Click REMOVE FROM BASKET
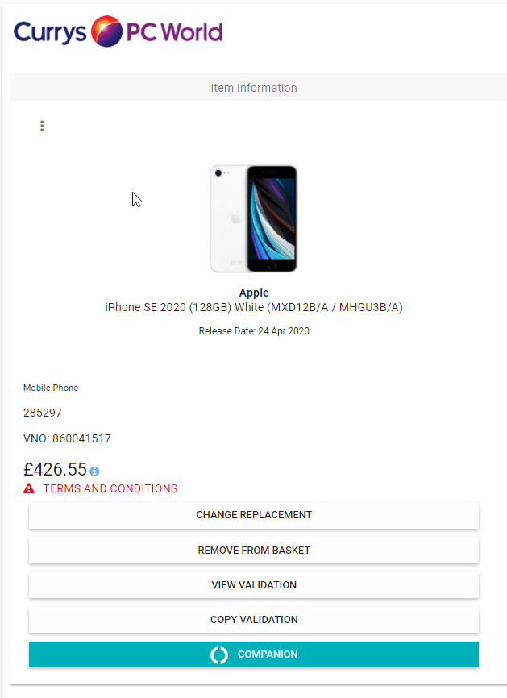The width and height of the screenshot is (507, 698). click(254, 551)
